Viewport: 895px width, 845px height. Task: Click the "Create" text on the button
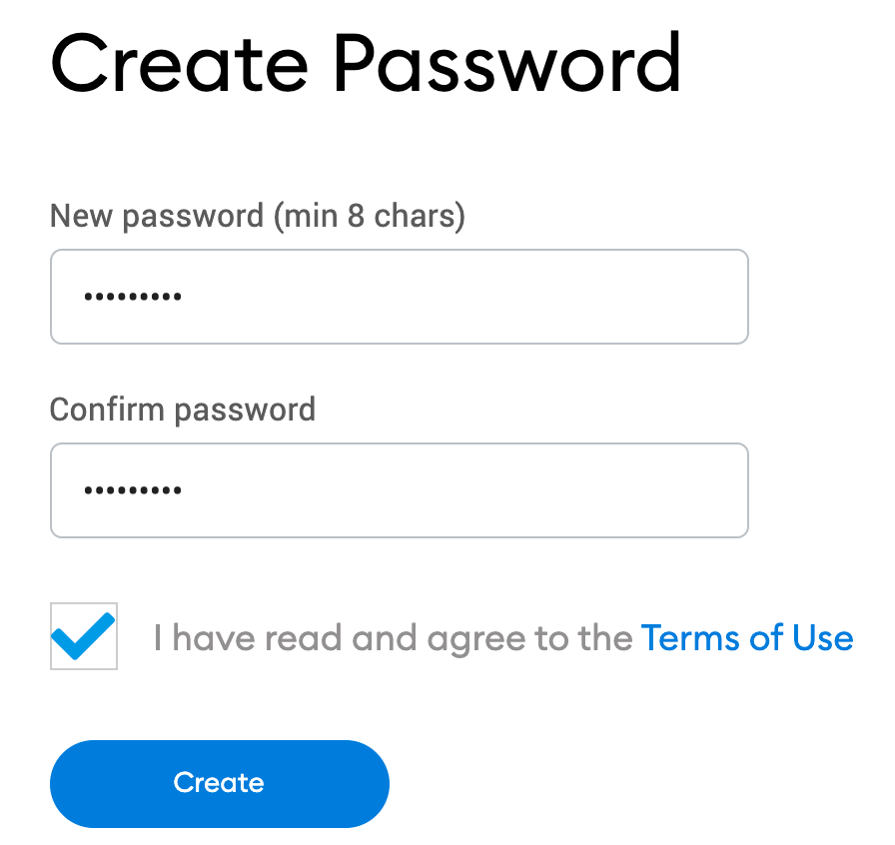point(219,783)
